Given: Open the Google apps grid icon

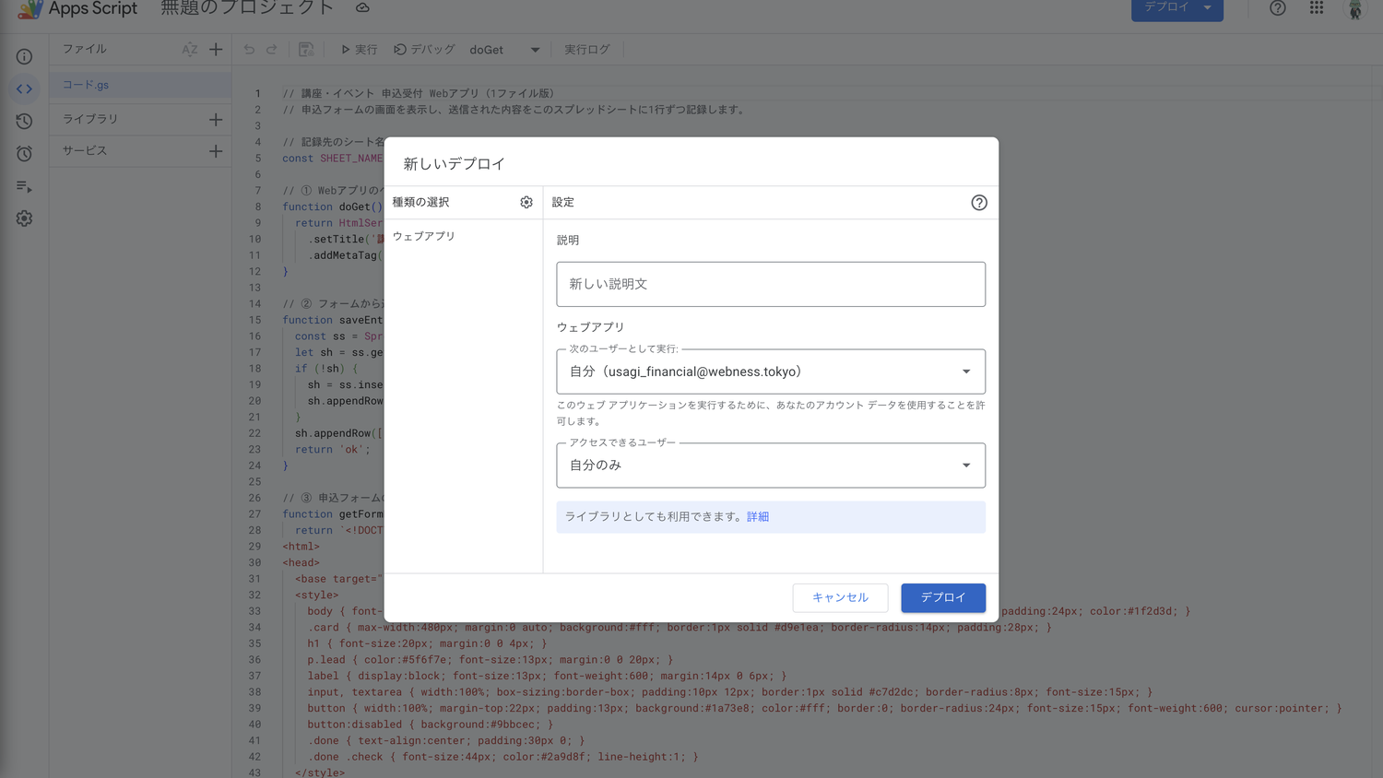Looking at the screenshot, I should [1317, 8].
